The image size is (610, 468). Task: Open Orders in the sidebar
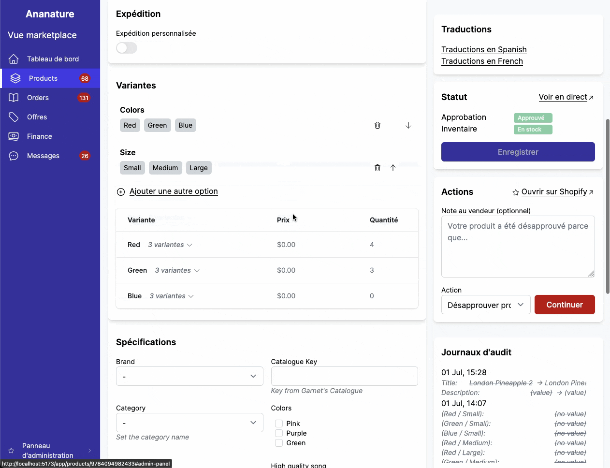point(38,98)
